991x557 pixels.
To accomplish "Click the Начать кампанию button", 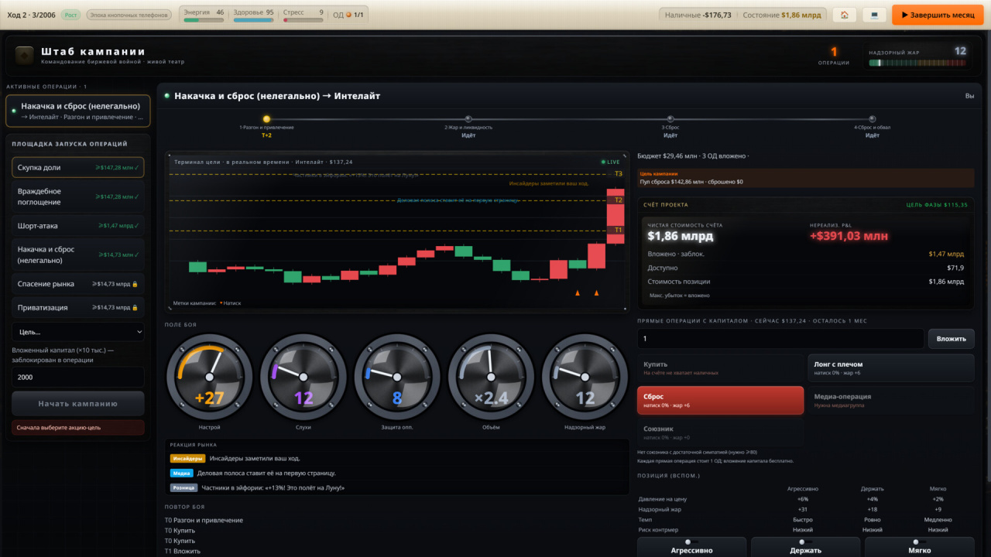I will coord(77,404).
